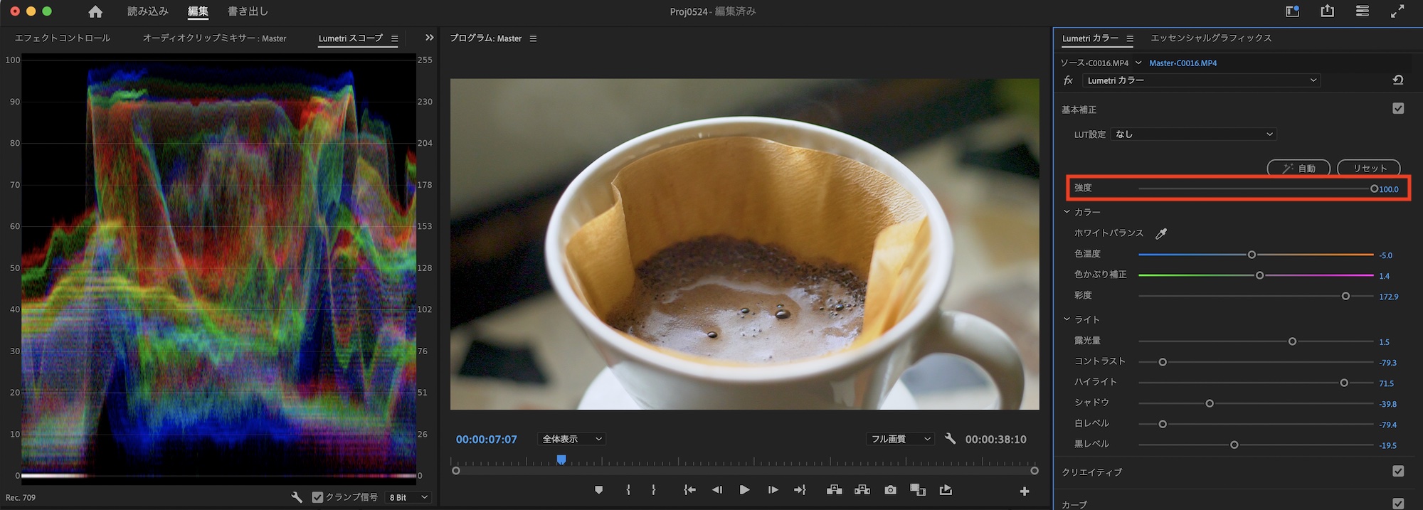Toggle the クランプ信号 checkbox
Viewport: 1423px width, 510px height.
coord(317,497)
